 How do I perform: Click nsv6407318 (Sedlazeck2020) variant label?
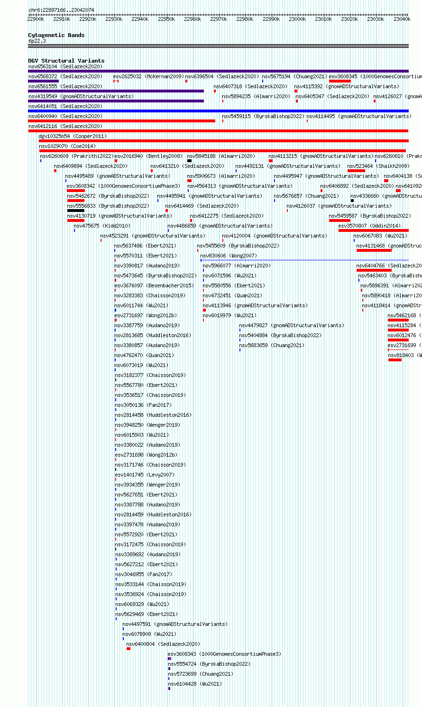pyautogui.click(x=250, y=86)
